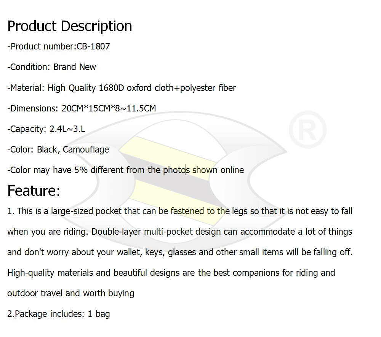Screen dimensions: 381x337
Task: Click the registered trademark symbol in watermark
Action: [x=307, y=130]
